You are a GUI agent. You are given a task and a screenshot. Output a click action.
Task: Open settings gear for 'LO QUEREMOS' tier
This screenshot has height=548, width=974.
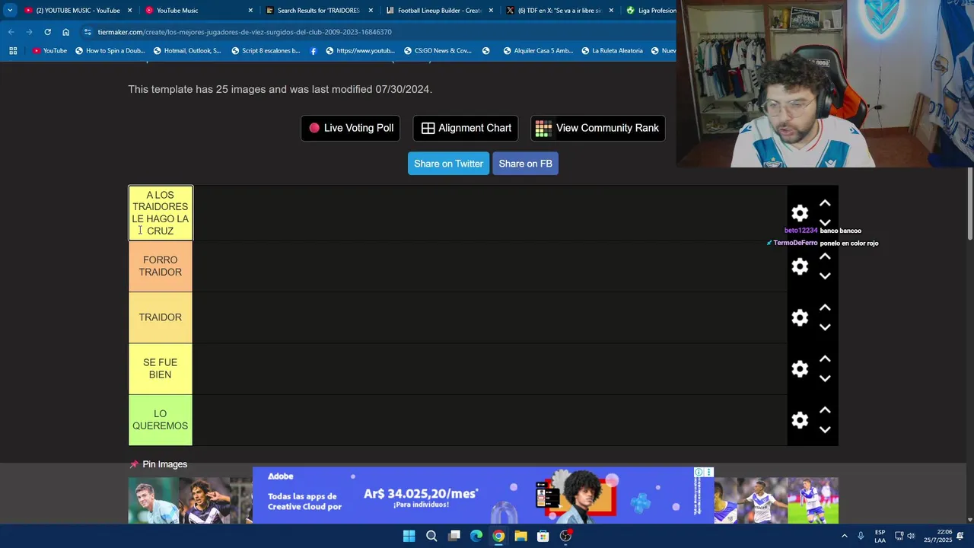point(800,420)
